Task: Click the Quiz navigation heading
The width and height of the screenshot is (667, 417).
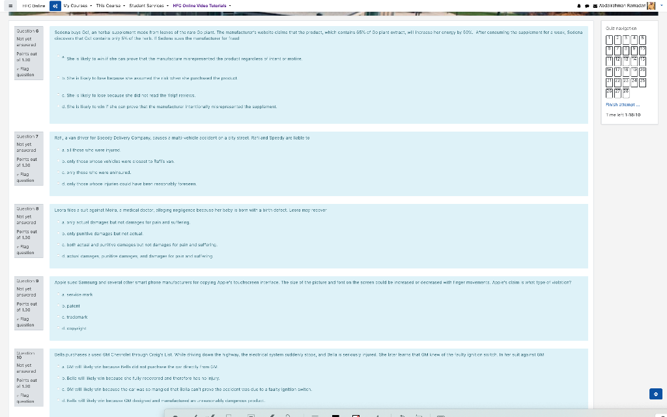Action: coord(621,29)
